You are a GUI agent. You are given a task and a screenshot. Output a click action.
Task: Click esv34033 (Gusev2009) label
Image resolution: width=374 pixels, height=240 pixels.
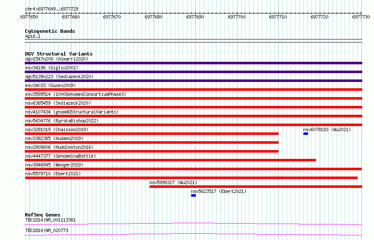(x=50, y=85)
